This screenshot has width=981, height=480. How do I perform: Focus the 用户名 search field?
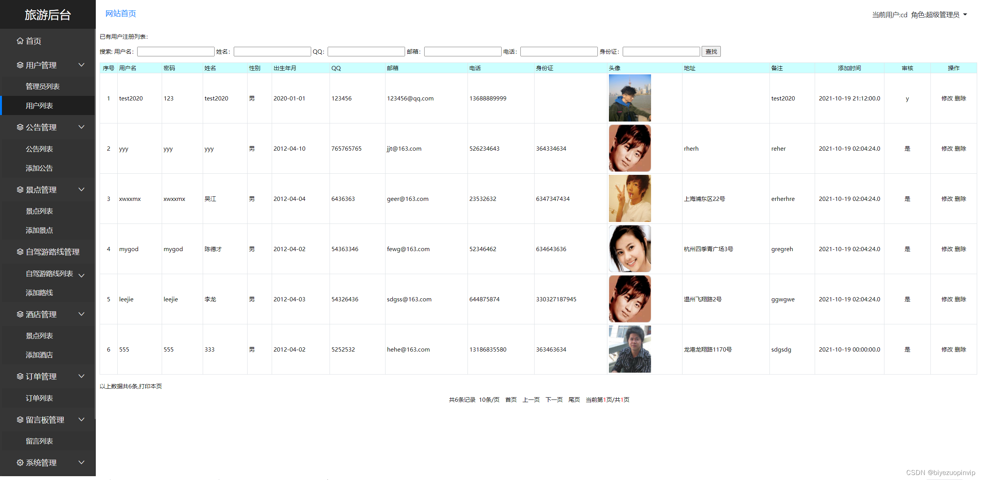(176, 52)
